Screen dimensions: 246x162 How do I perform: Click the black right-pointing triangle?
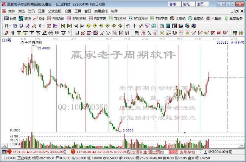tap(82, 26)
